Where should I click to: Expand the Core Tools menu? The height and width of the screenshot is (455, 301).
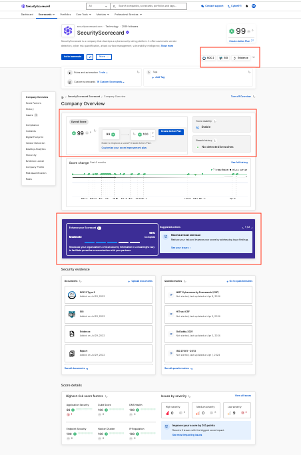tap(83, 15)
